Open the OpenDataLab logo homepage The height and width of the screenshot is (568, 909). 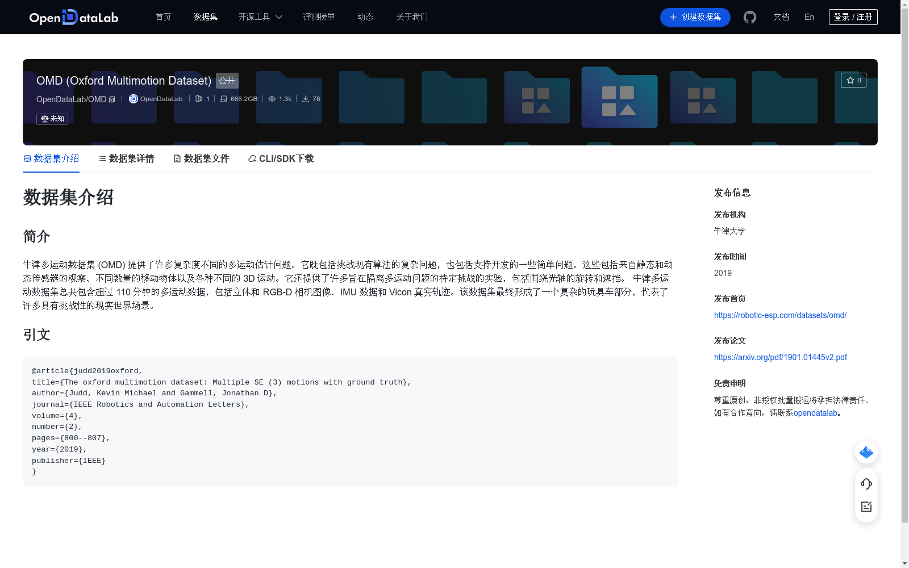[74, 17]
